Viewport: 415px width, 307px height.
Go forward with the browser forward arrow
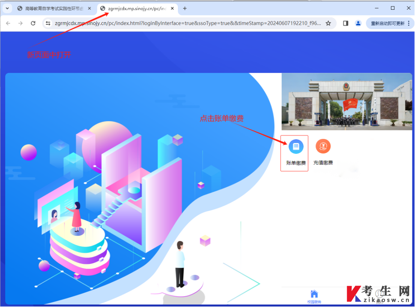tap(21, 23)
